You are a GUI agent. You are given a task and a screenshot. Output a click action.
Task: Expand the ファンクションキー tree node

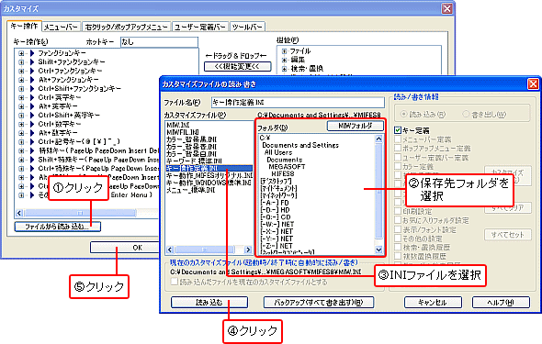click(21, 53)
